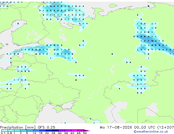Click the '10' precipitation value on the map
The width and height of the screenshot is (174, 134).
click(x=152, y=41)
